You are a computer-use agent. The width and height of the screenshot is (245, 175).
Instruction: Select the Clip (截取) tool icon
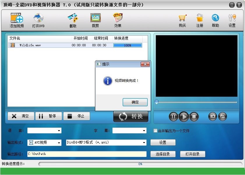(x=73, y=18)
